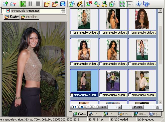Image resolution: width=165 pixels, height=122 pixels.
Task: Select emmanuelle-chriqui.net tree entry text
Action: (x=25, y=11)
